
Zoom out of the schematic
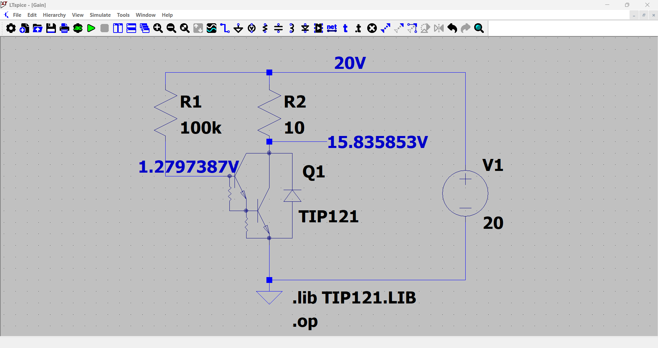[x=171, y=28]
